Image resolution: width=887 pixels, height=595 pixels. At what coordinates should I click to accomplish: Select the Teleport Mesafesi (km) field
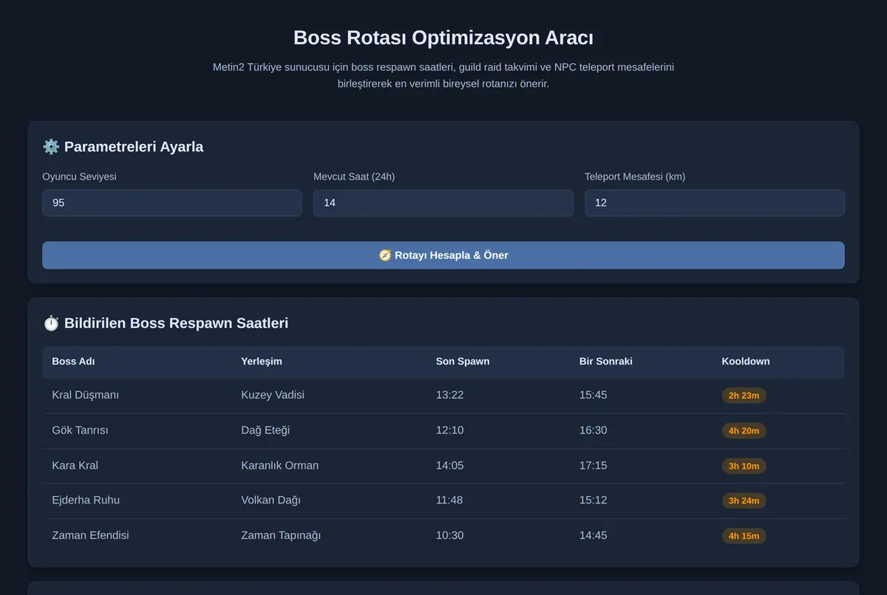715,203
